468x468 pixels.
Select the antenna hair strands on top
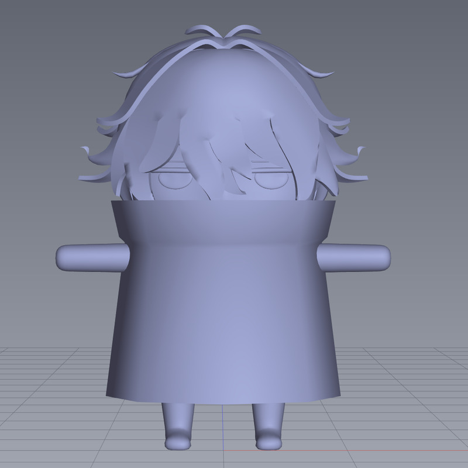(x=223, y=32)
